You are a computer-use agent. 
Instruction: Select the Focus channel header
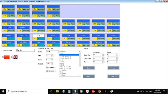68,42
